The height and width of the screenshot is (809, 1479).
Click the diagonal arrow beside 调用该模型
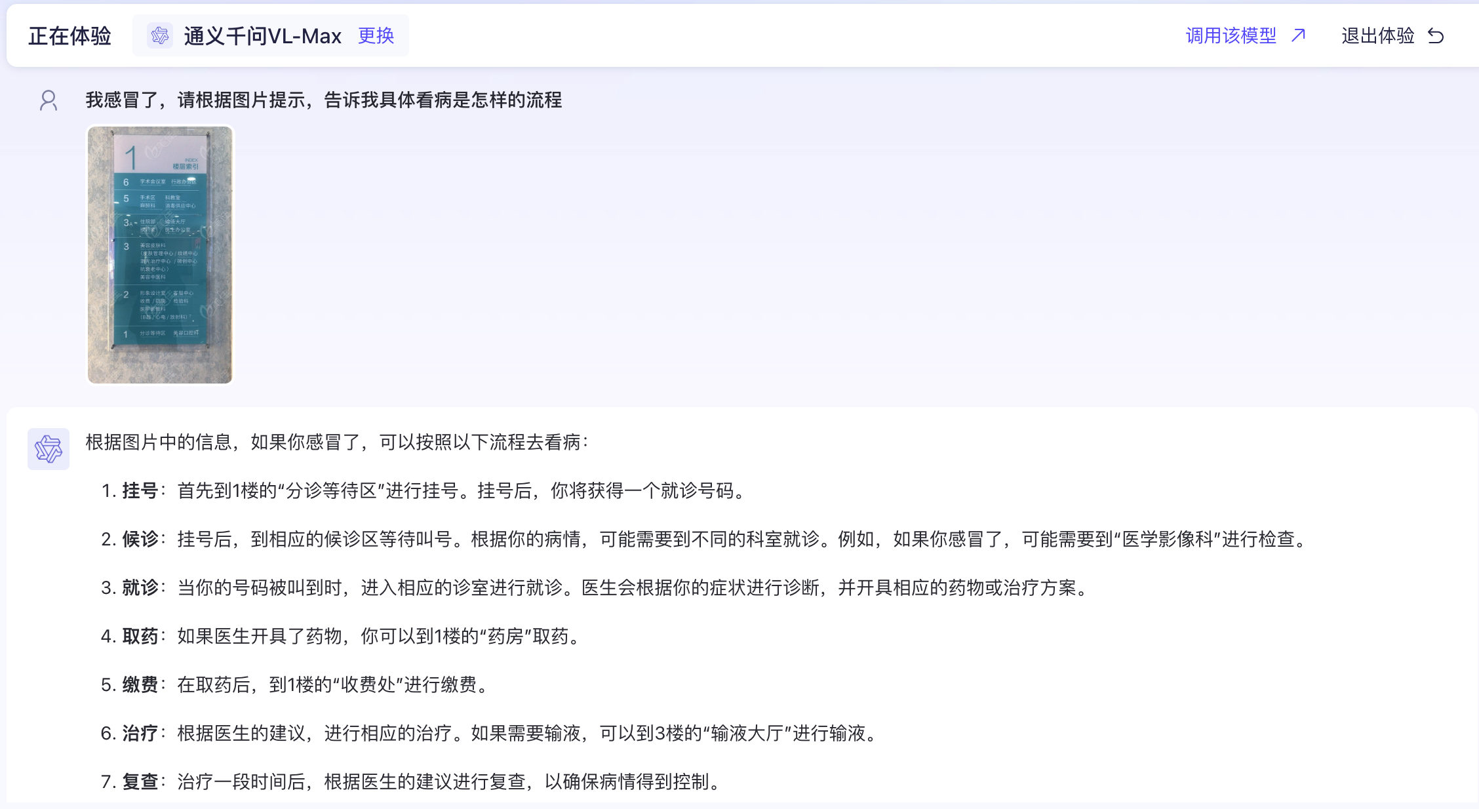point(1298,35)
